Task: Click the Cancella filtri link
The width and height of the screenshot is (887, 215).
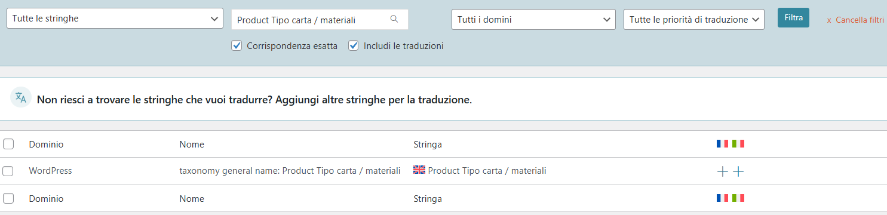Action: point(855,20)
